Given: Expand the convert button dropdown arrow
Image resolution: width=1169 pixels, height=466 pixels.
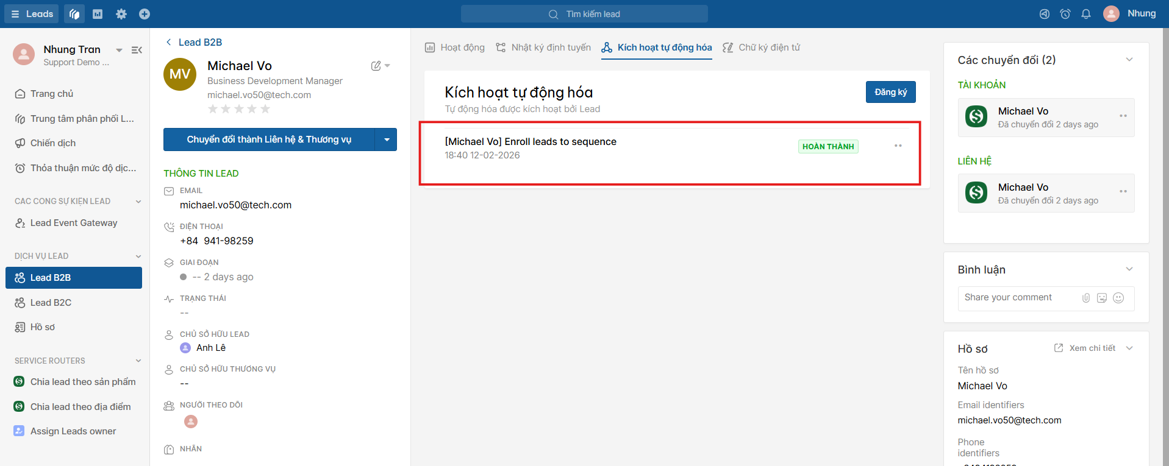Looking at the screenshot, I should (387, 139).
